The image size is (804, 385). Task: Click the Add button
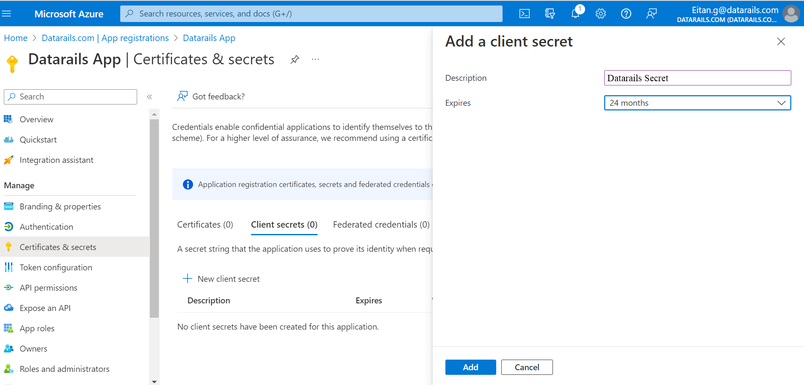click(x=470, y=367)
